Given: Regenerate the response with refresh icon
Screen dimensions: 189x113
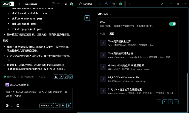Looking at the screenshot, I should pos(70,77).
